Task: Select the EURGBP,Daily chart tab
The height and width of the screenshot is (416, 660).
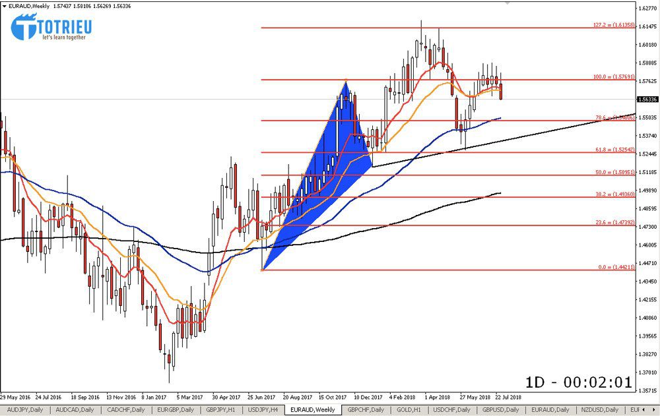Action: click(x=176, y=409)
